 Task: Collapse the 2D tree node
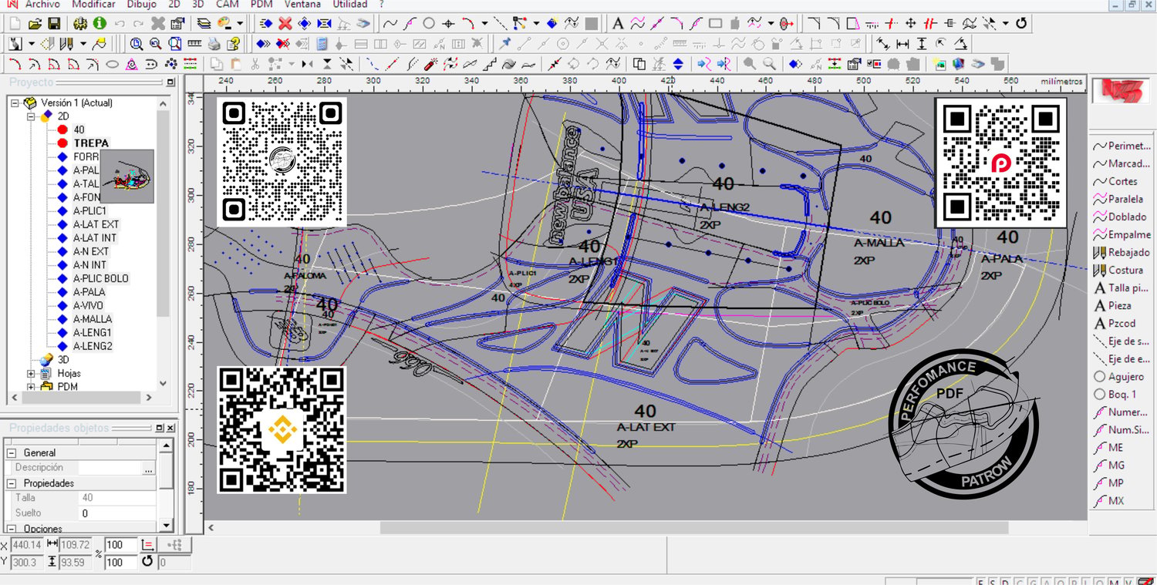click(32, 116)
